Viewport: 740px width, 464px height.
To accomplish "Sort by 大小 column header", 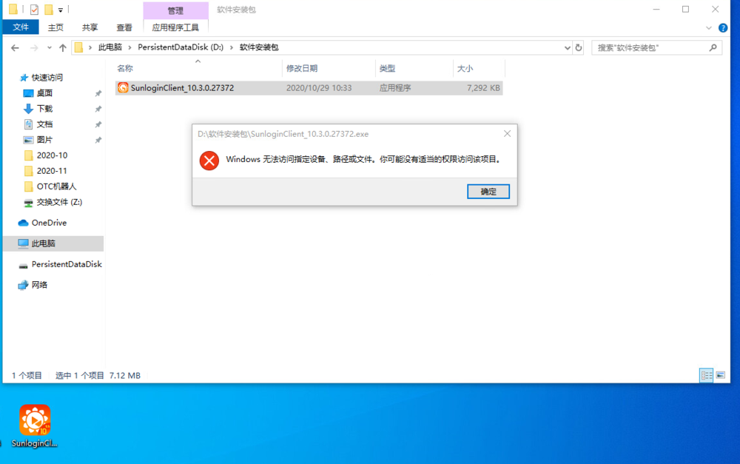I will (x=465, y=68).
